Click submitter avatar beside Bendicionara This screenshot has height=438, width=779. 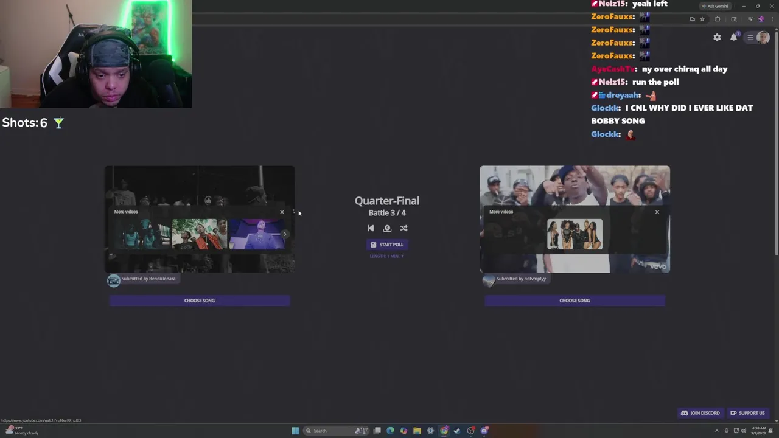pyautogui.click(x=114, y=280)
